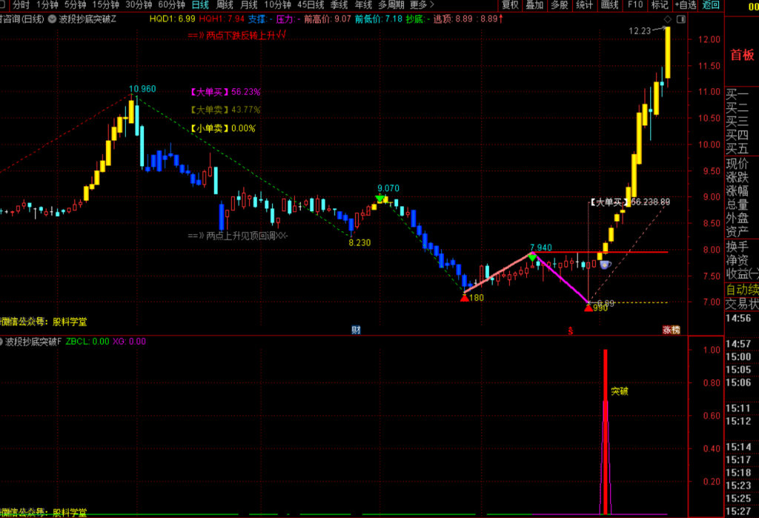Click the teacup icon on the chart
The height and width of the screenshot is (518, 759).
[x=605, y=265]
